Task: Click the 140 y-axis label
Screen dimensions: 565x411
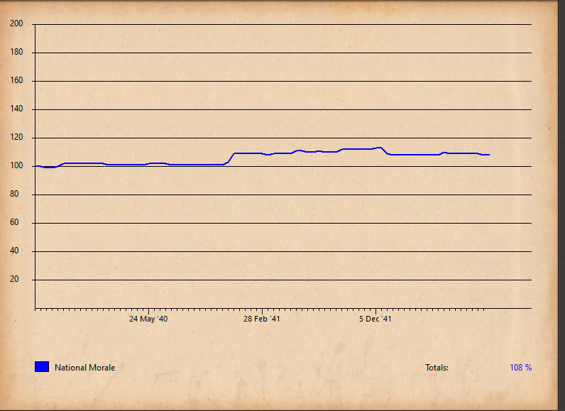Action: [16, 109]
